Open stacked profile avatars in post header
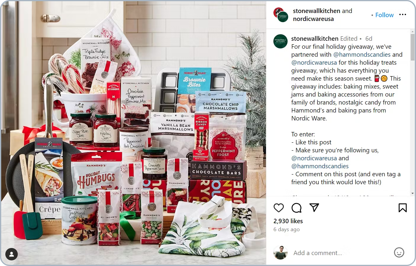The height and width of the screenshot is (266, 416). (x=281, y=15)
